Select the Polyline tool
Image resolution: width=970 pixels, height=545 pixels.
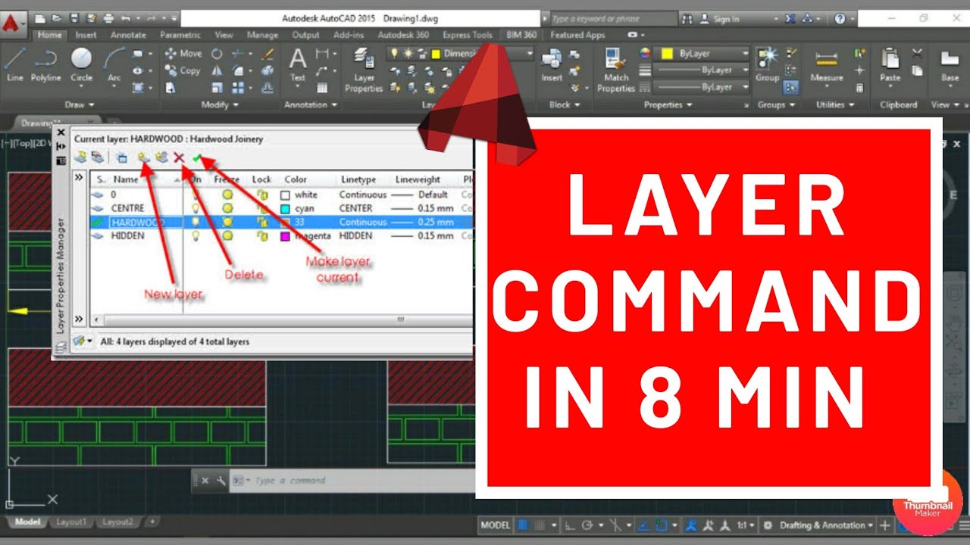[46, 64]
